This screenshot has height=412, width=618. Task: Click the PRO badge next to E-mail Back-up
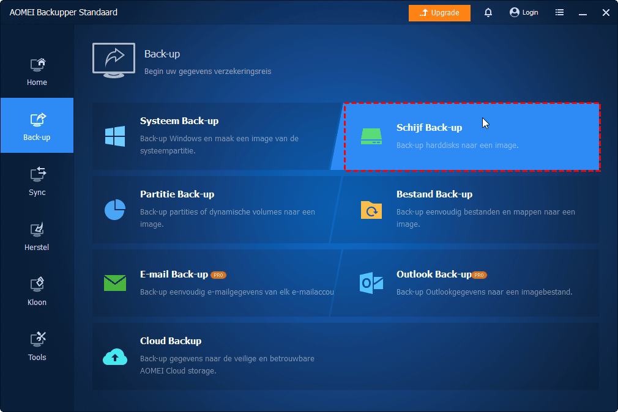(x=218, y=275)
